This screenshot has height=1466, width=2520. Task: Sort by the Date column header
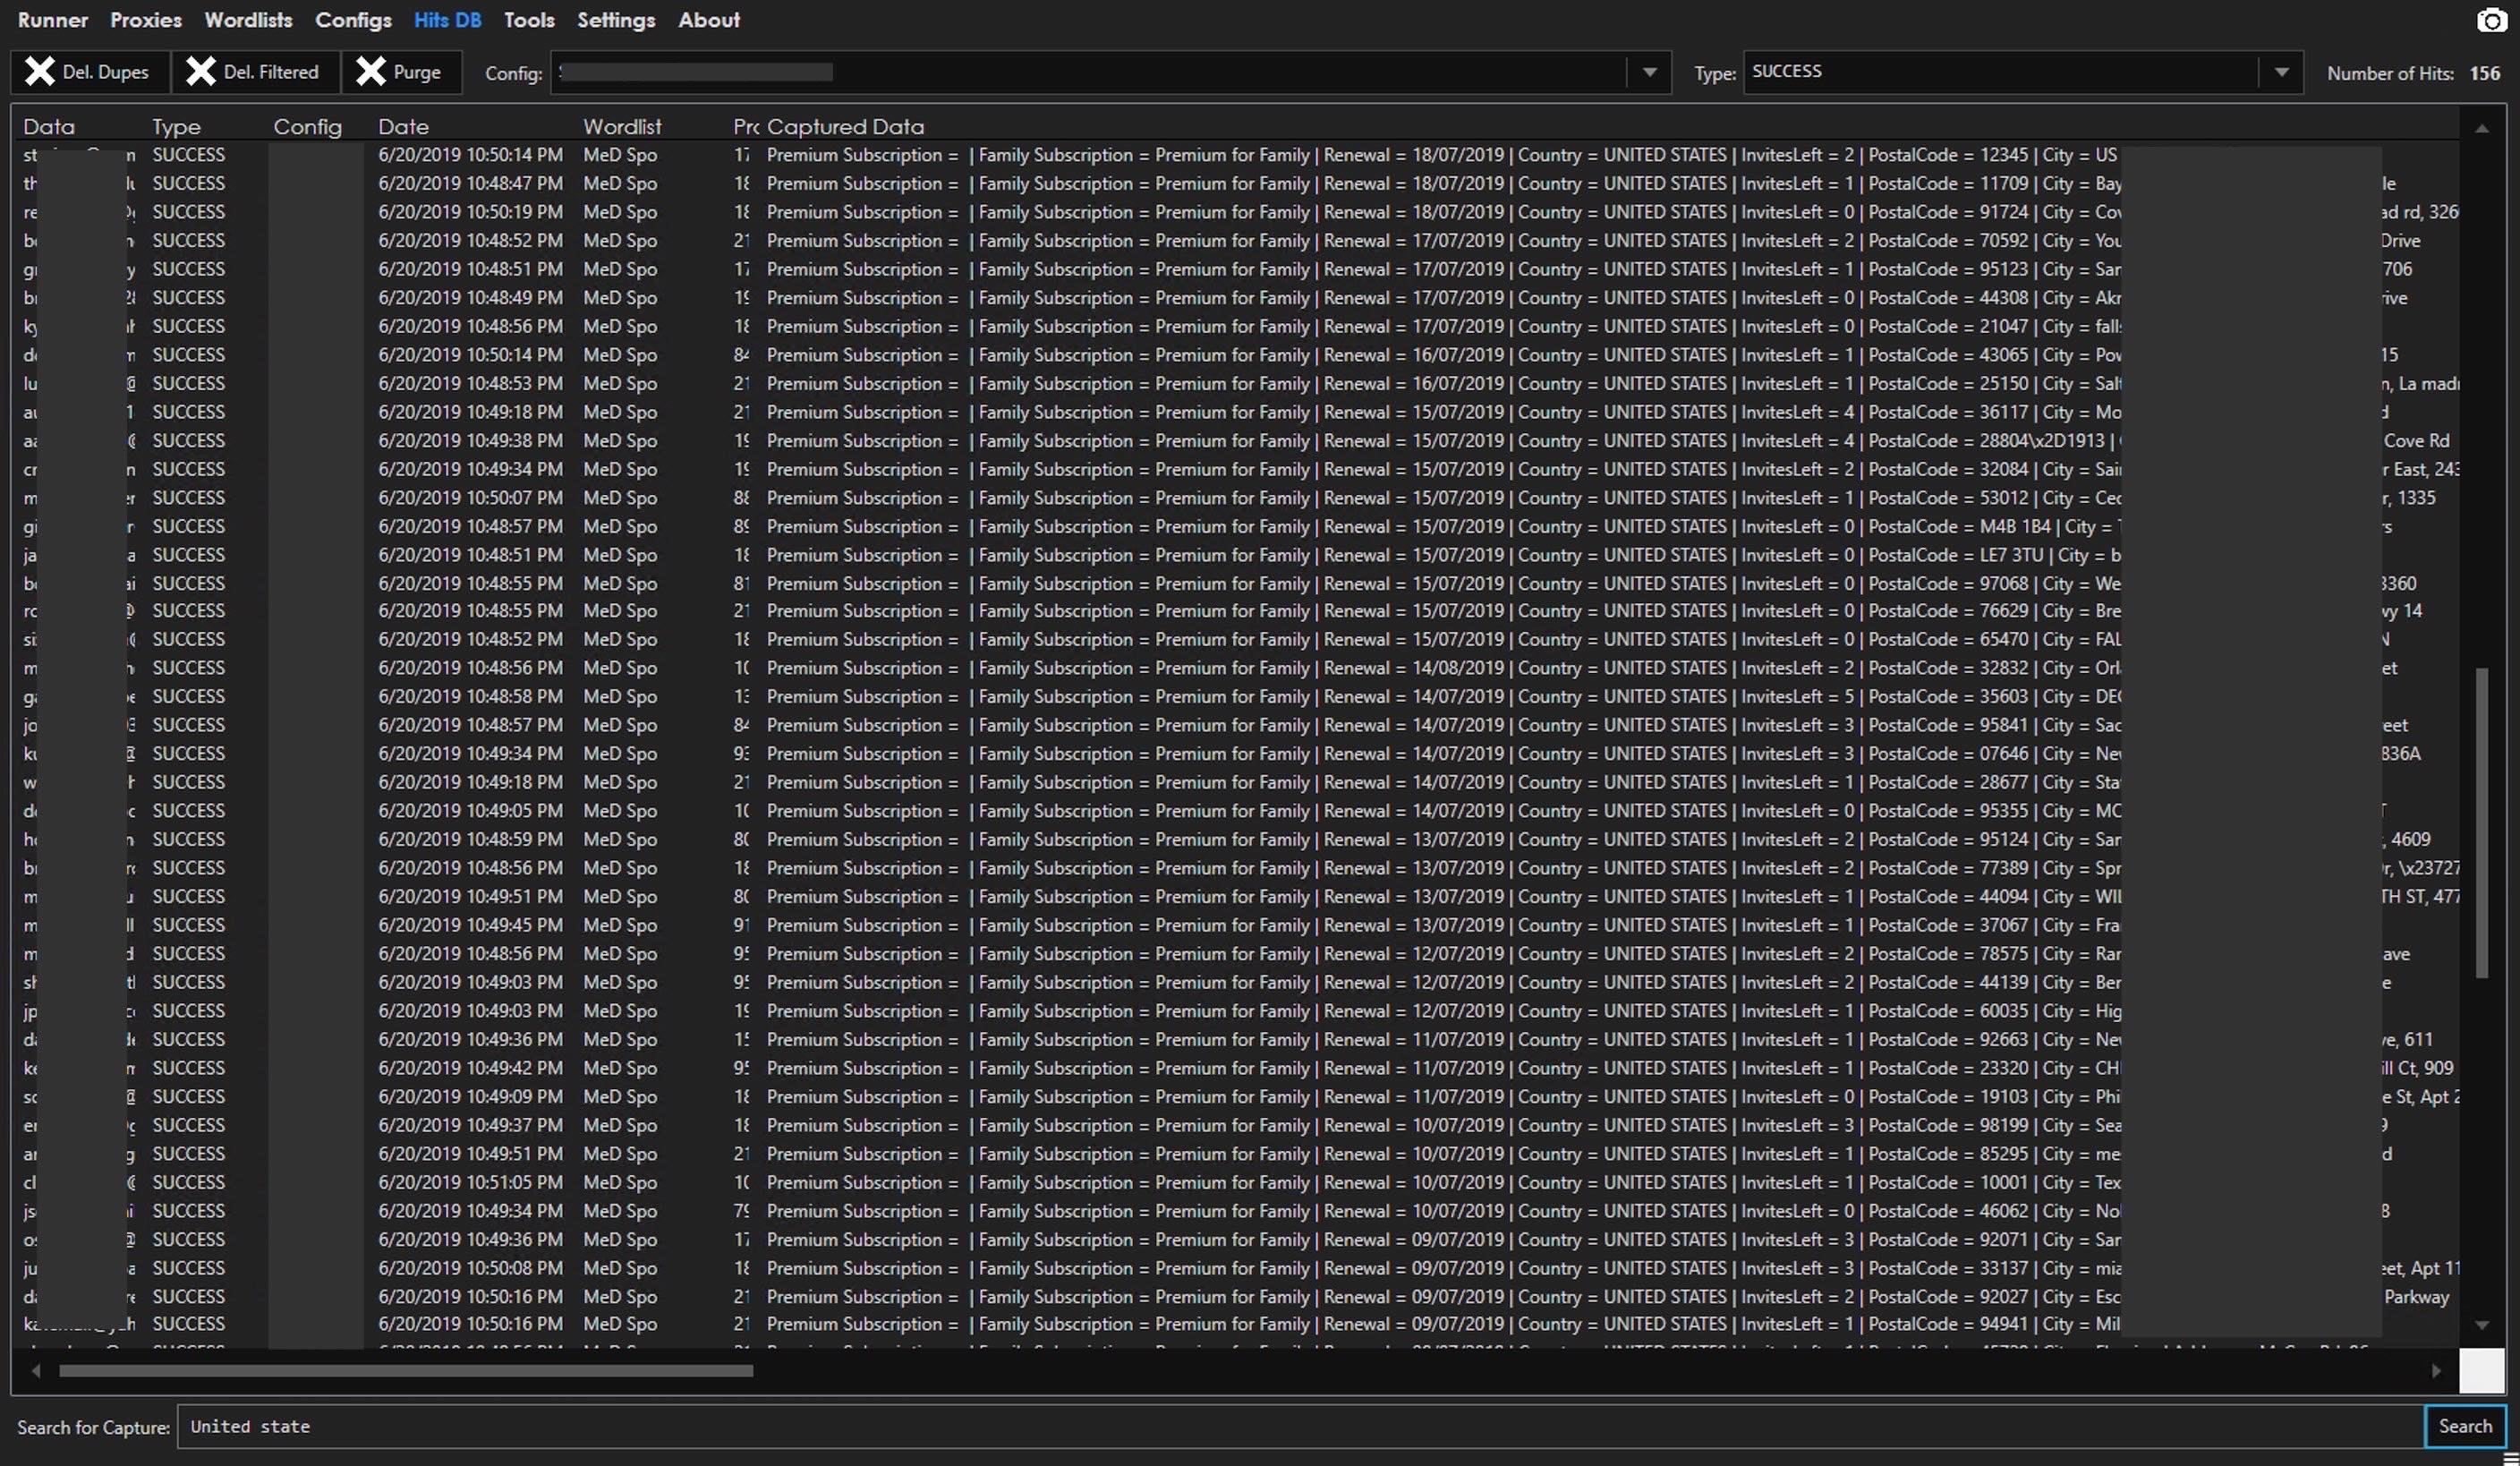tap(403, 127)
